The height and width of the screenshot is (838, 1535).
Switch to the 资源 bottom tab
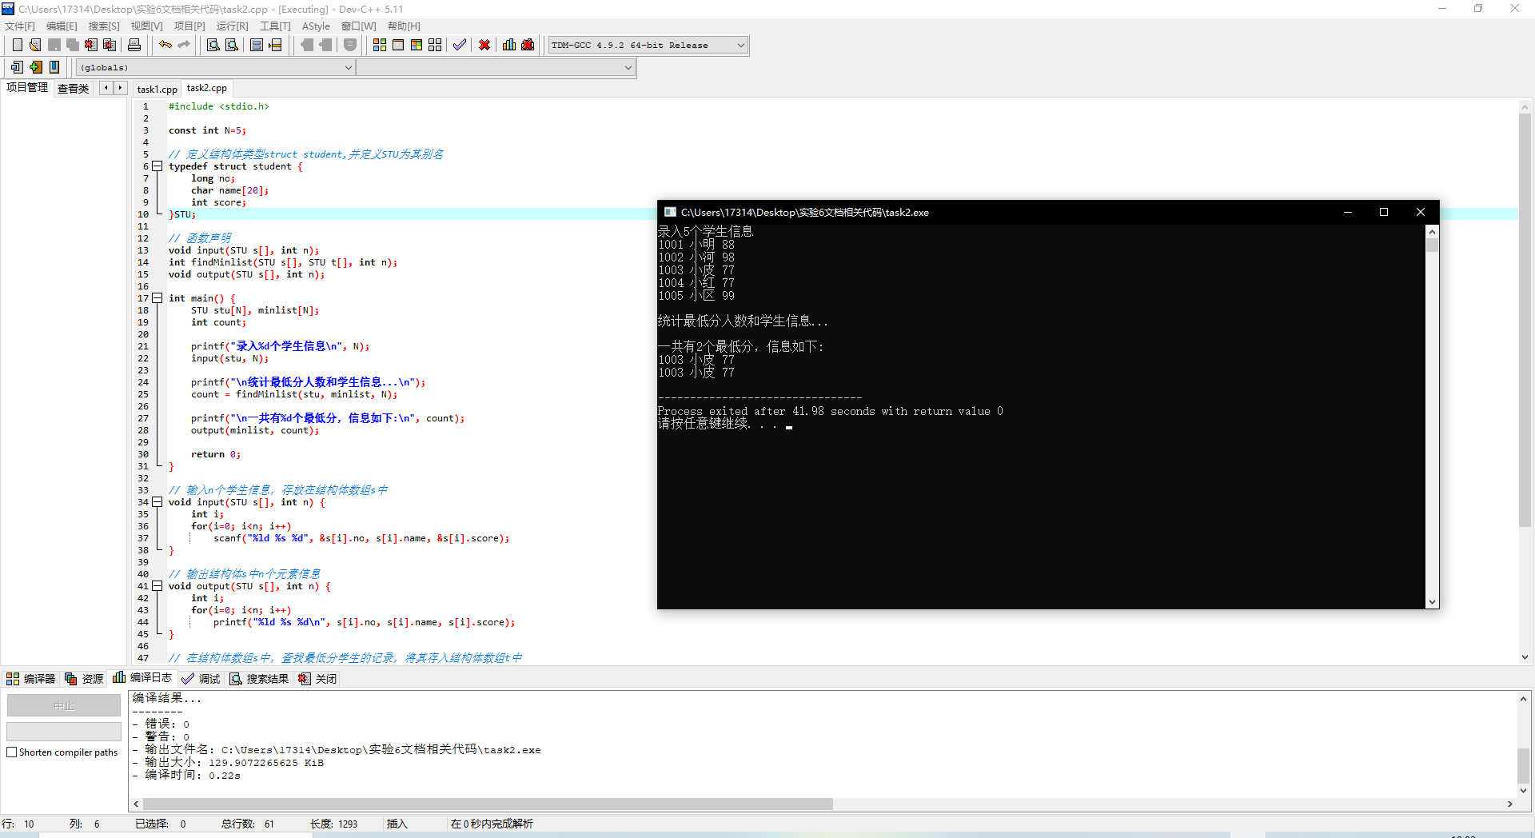pyautogui.click(x=84, y=679)
